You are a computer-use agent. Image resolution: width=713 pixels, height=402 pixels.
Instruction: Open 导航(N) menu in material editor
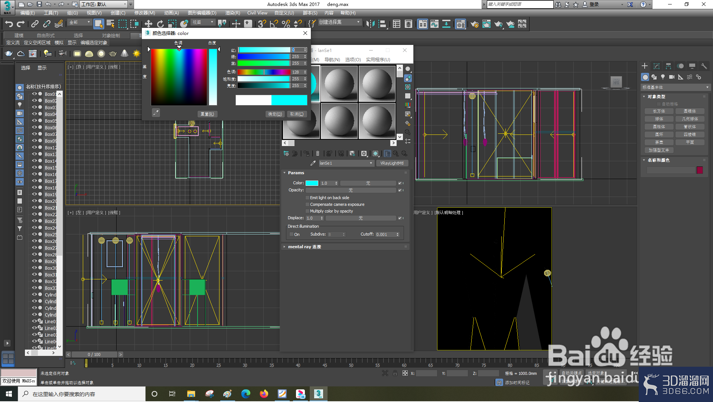pyautogui.click(x=332, y=60)
